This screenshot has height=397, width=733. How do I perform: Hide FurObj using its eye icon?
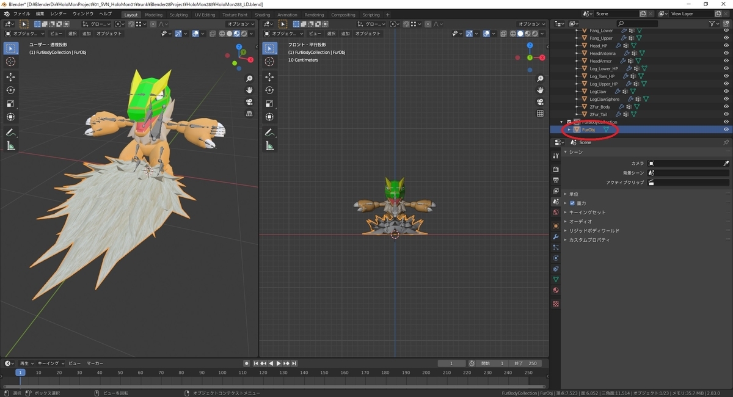[726, 129]
